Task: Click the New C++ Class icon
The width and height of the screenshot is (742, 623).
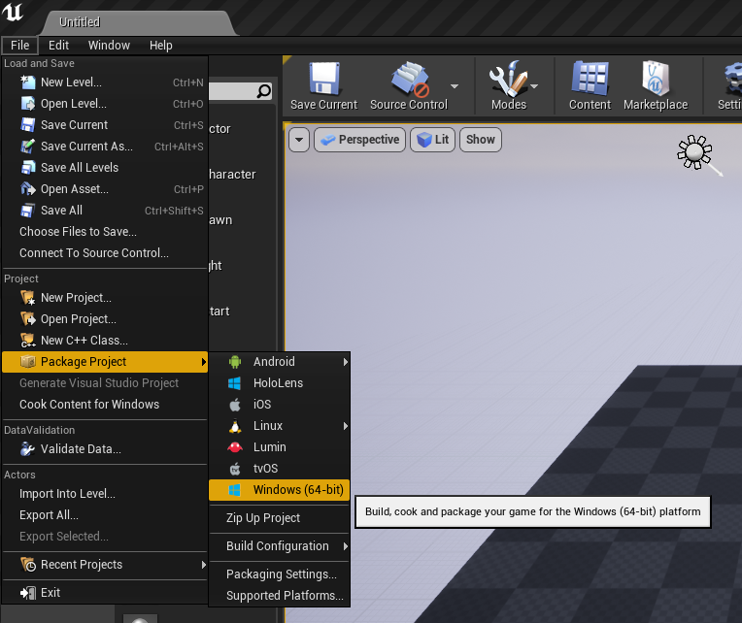Action: (28, 341)
